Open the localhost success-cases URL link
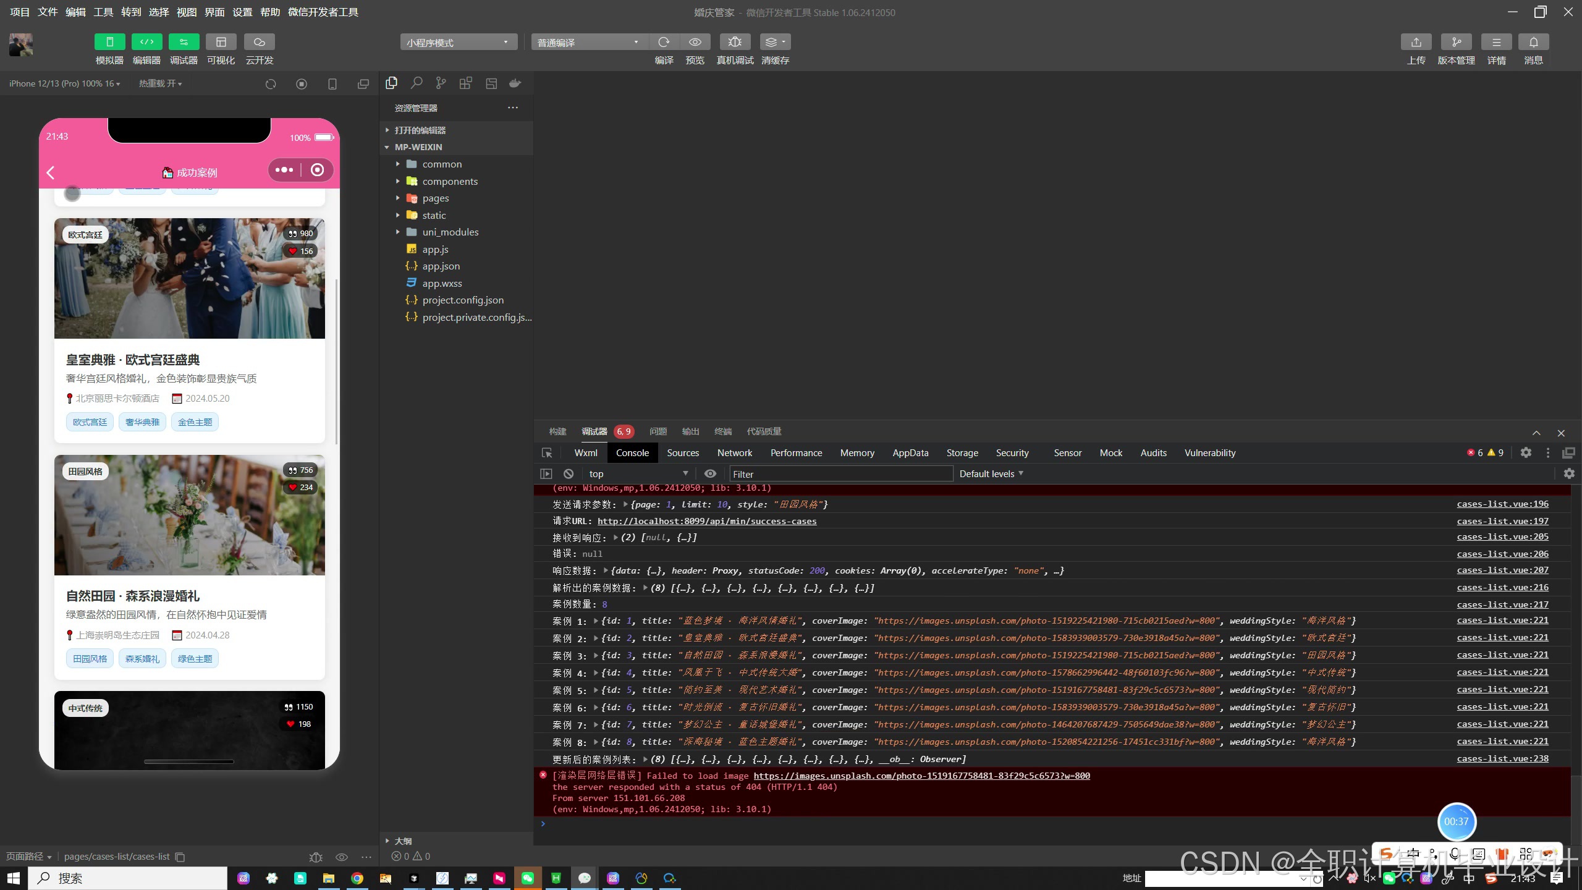Viewport: 1582px width, 890px height. click(x=706, y=521)
